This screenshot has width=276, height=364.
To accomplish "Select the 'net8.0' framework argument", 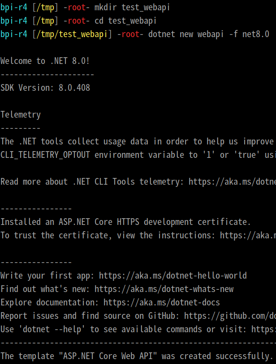I will tap(256, 34).
